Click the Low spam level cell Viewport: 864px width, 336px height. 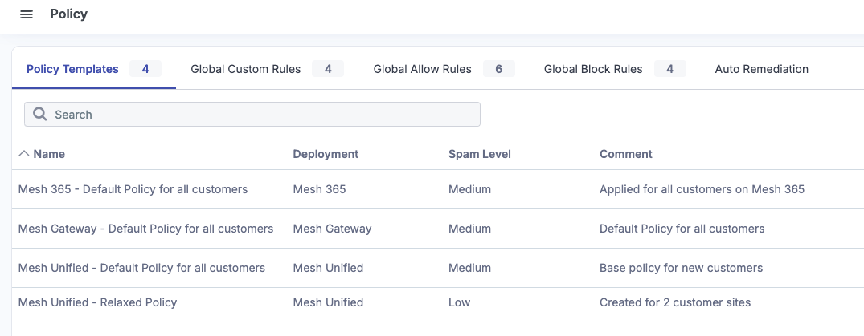tap(459, 302)
